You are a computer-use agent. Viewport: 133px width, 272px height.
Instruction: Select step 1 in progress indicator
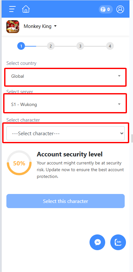click(x=21, y=46)
